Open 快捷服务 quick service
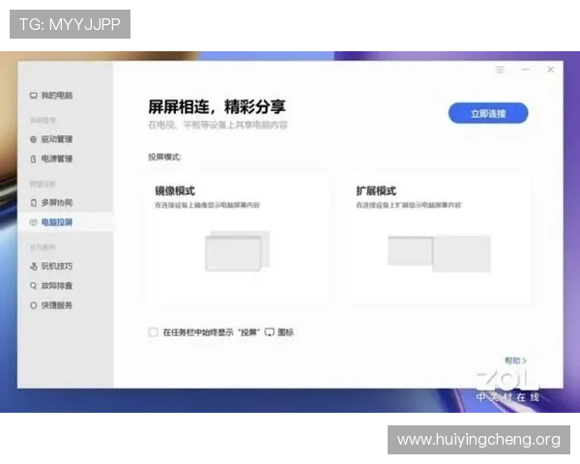 pos(51,305)
